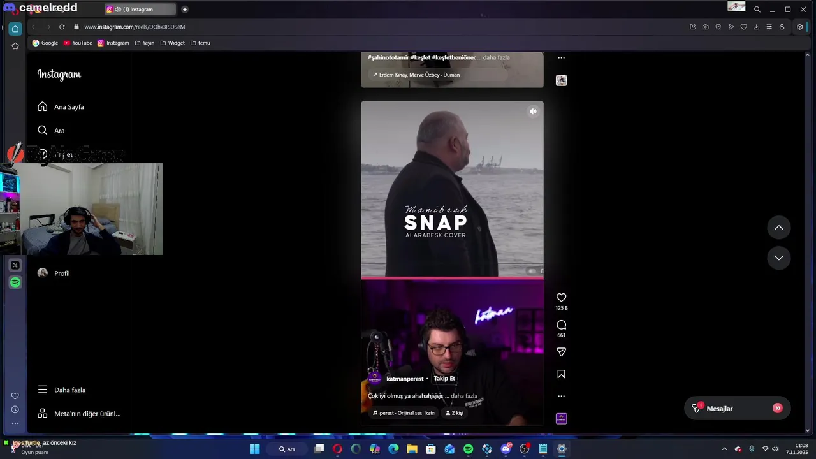The image size is (816, 459).
Task: Click the send flow arrow icon
Action: coord(731,27)
